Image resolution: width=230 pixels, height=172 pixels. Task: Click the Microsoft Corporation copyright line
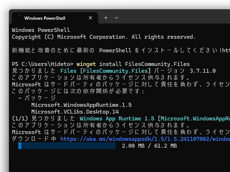103,37
